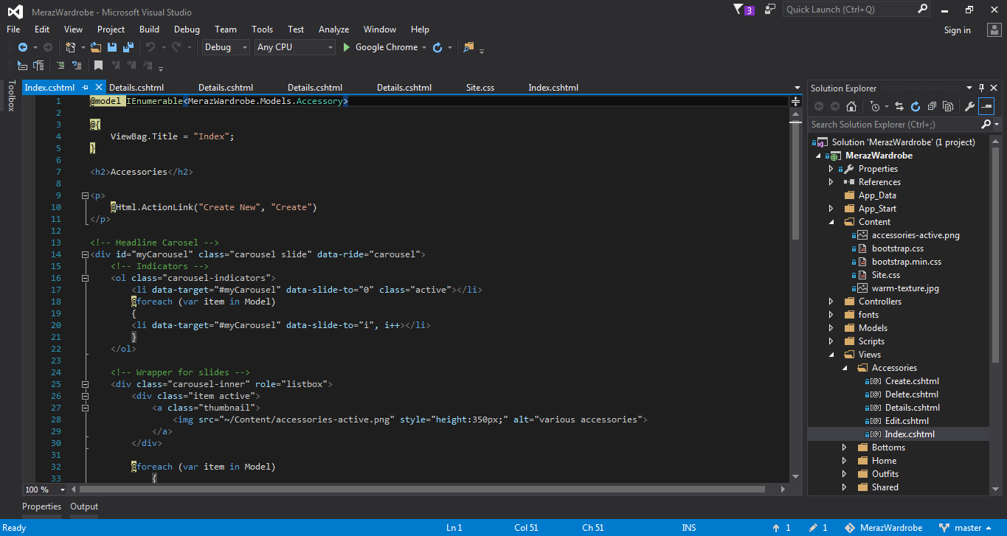Click MerazWardrobe repository in status bar
Image resolution: width=1007 pixels, height=536 pixels.
[x=884, y=528]
